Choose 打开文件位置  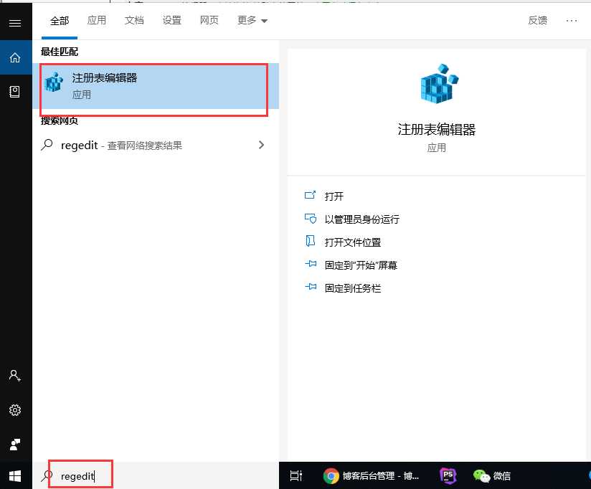(353, 242)
